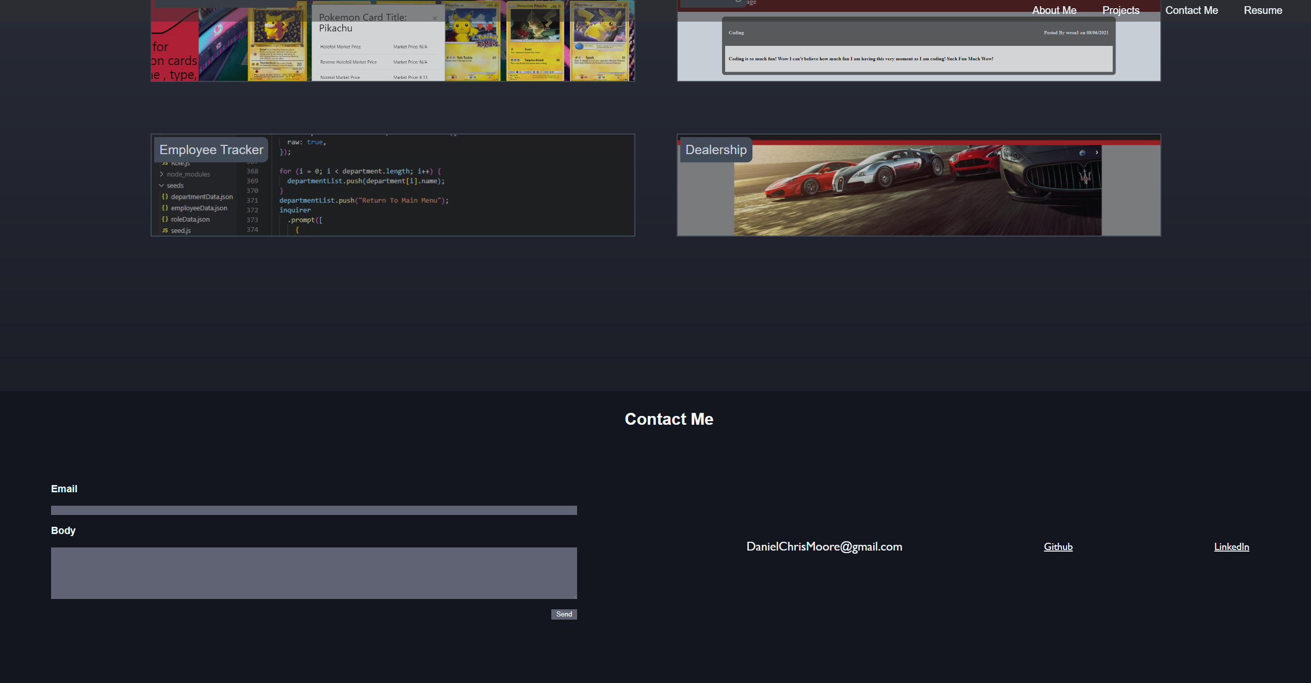Open the Dealership project card
Viewport: 1311px width, 683px height.
(x=918, y=196)
